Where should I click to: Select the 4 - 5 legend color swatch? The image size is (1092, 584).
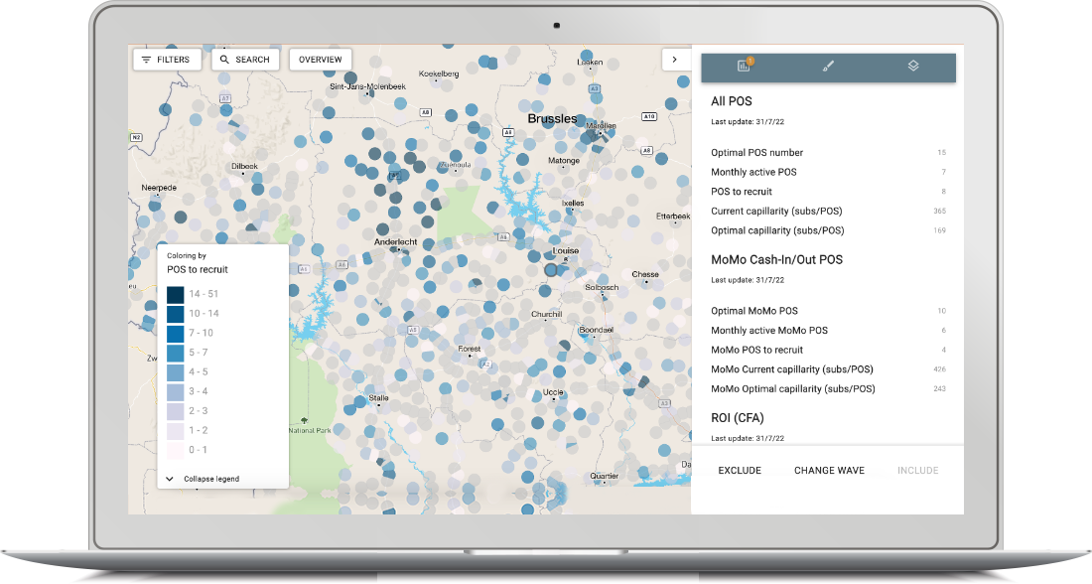[176, 372]
